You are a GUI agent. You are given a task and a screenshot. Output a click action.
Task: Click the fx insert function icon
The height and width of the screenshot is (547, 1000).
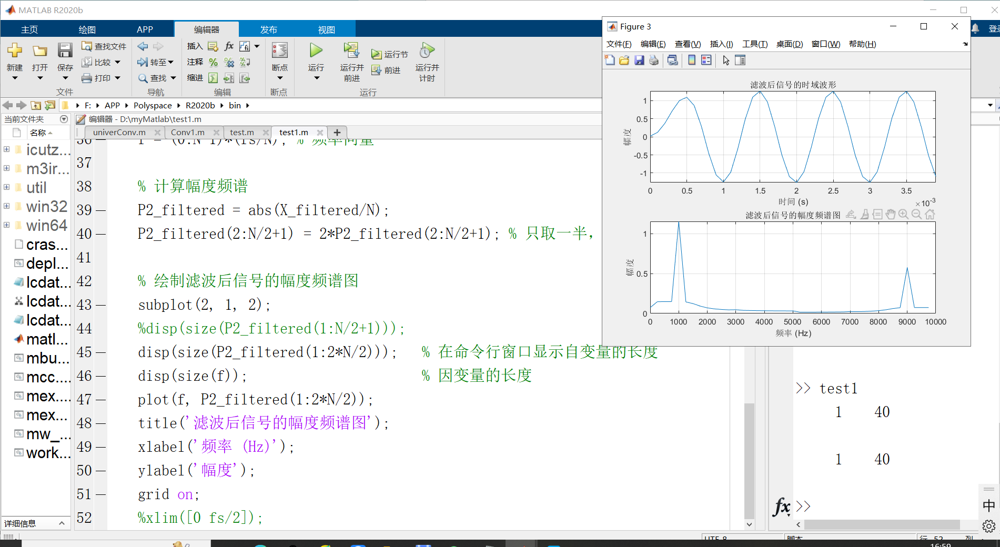pyautogui.click(x=229, y=46)
